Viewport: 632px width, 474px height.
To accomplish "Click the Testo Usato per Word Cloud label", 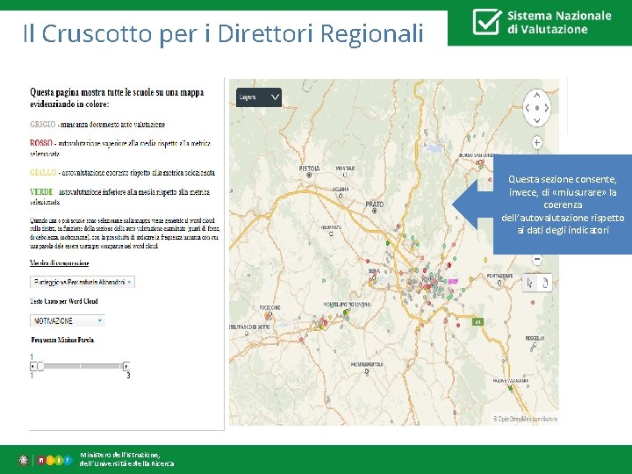I will click(x=64, y=301).
